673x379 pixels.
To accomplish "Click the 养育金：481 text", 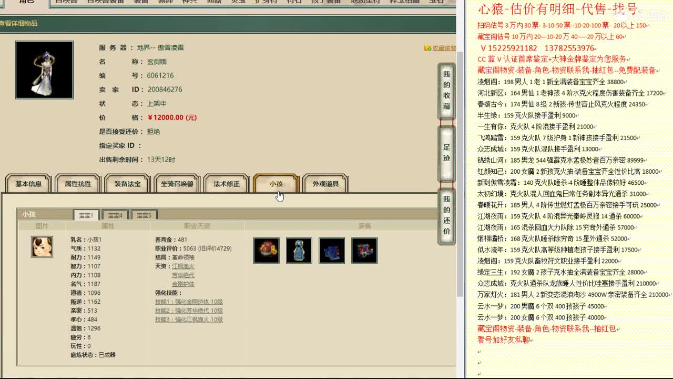I will pos(171,240).
